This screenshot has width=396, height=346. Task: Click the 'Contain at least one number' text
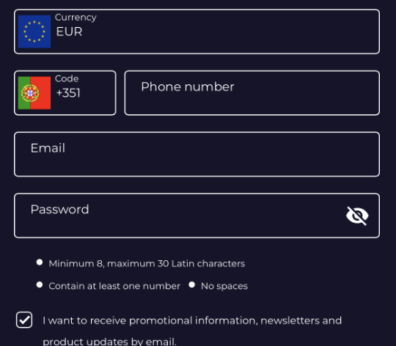tap(114, 286)
